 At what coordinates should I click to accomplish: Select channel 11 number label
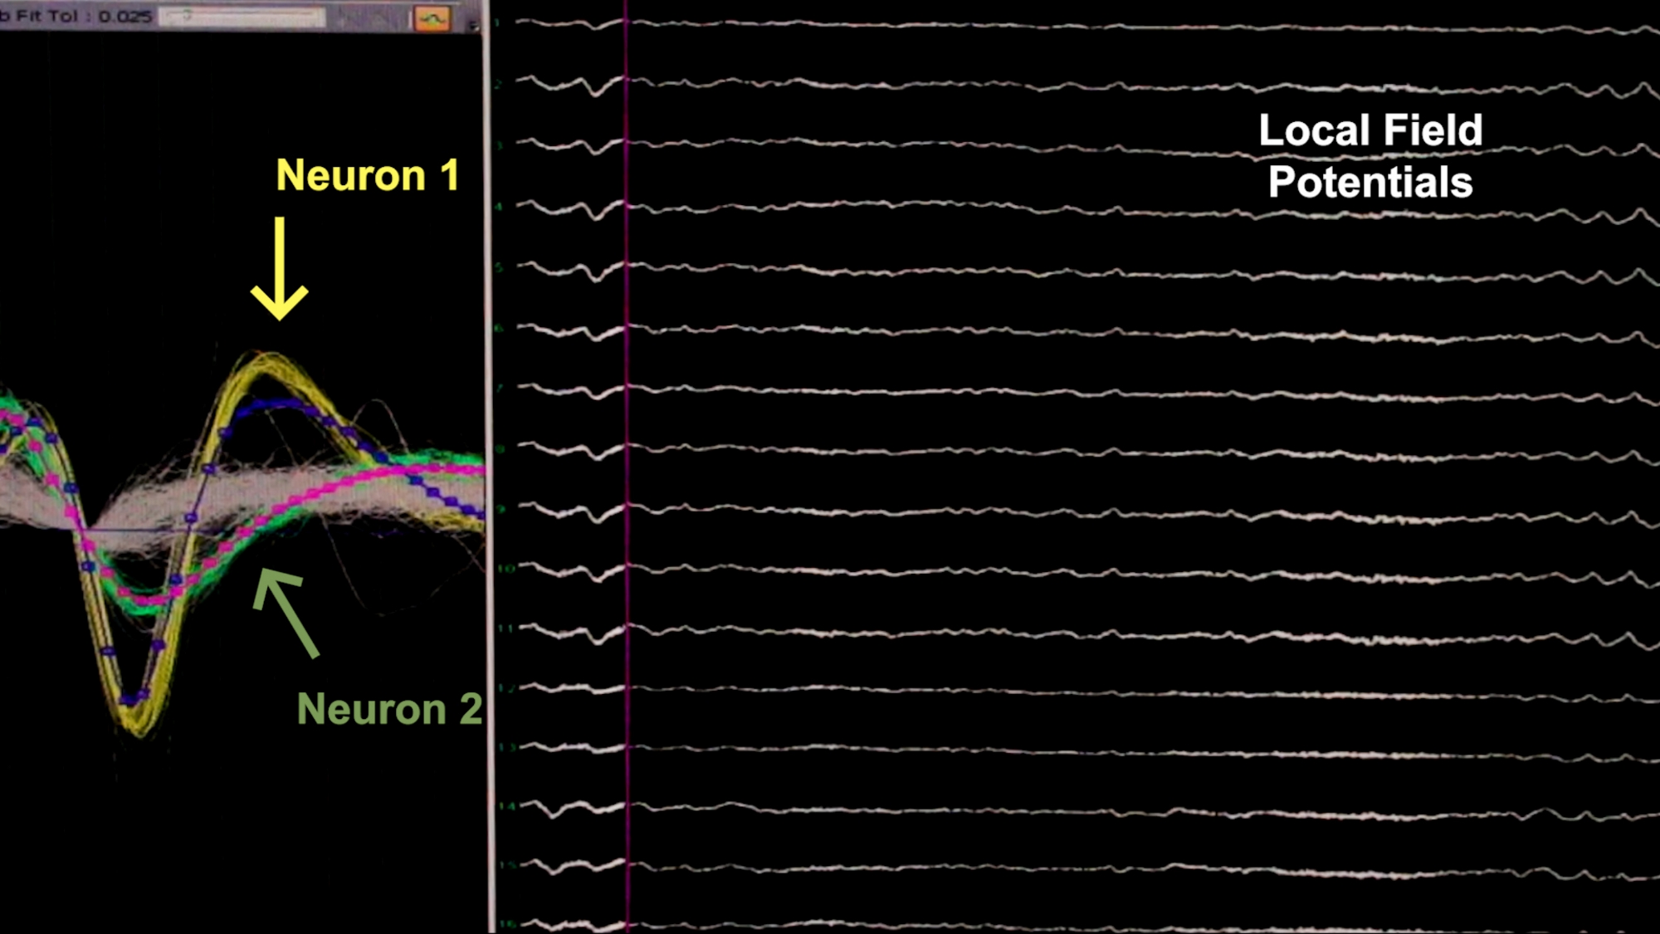click(x=506, y=628)
